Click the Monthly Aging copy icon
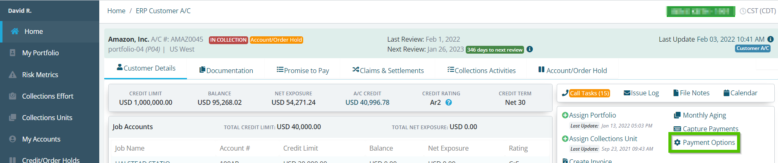This screenshot has width=778, height=163. (677, 115)
